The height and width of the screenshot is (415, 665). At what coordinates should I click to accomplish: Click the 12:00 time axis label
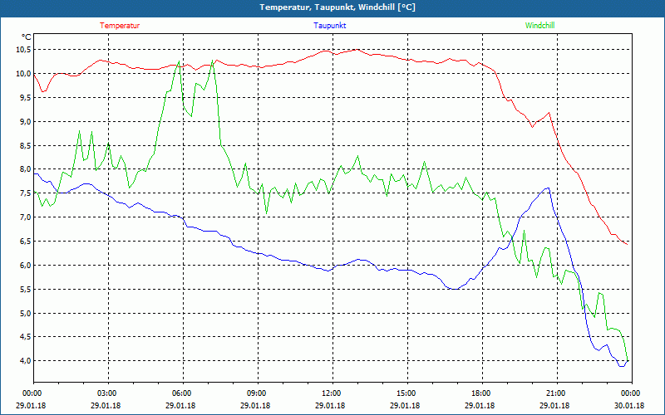[332, 393]
